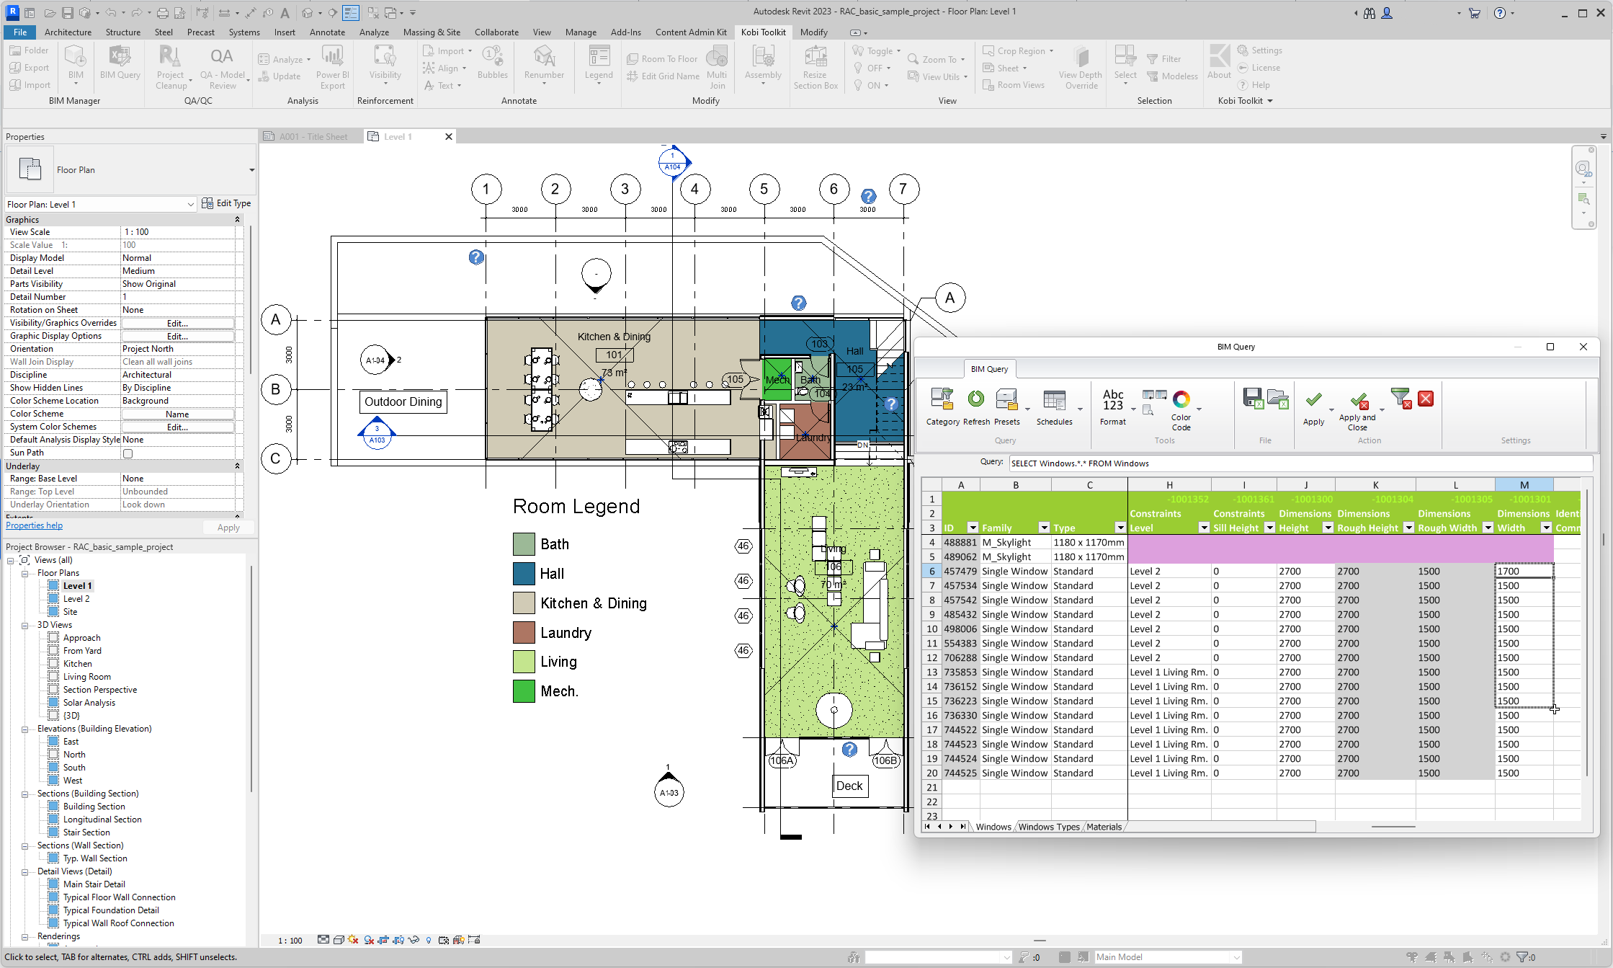Viewport: 1613px width, 968px height.
Task: Select the Bath color swatch in Room Legend
Action: 523,543
